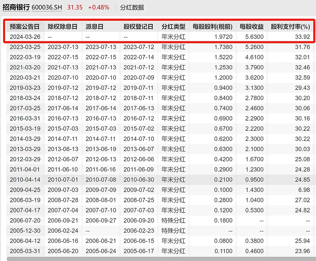This screenshot has width=316, height=261.
Task: Select announcement date 2005-12-30
Action: [25, 231]
